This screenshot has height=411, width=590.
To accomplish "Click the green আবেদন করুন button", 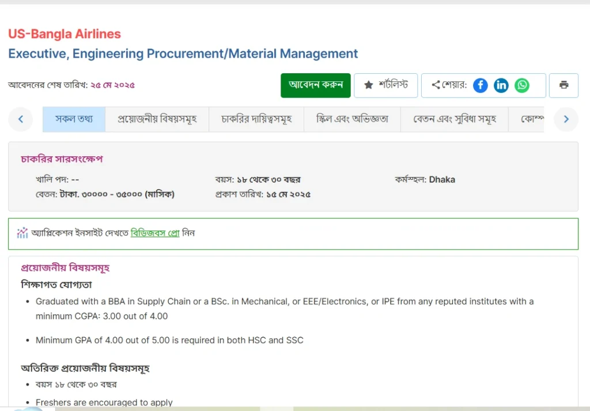I will tap(316, 85).
